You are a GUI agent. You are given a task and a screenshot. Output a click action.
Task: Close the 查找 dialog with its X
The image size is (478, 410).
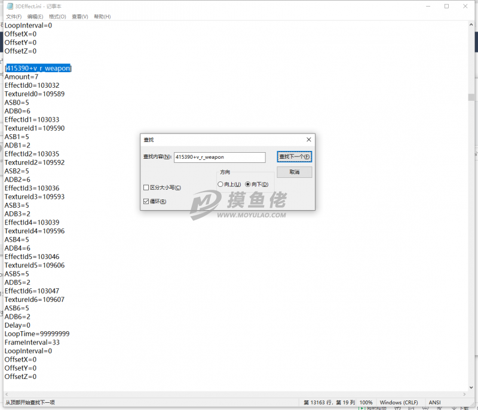[x=308, y=139]
